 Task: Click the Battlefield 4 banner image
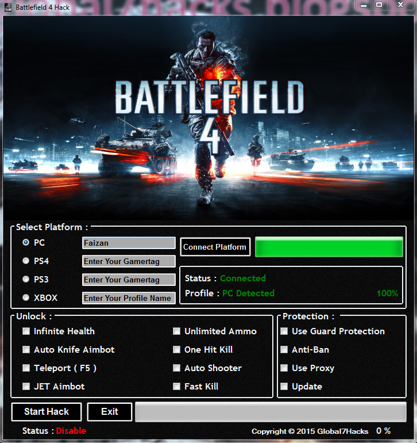point(208,117)
